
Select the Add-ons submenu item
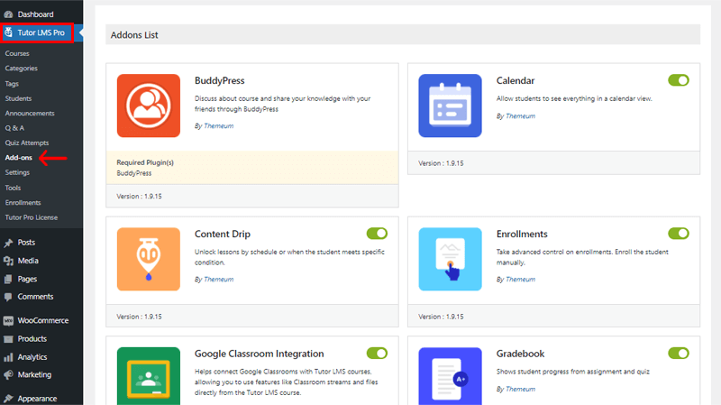click(18, 157)
